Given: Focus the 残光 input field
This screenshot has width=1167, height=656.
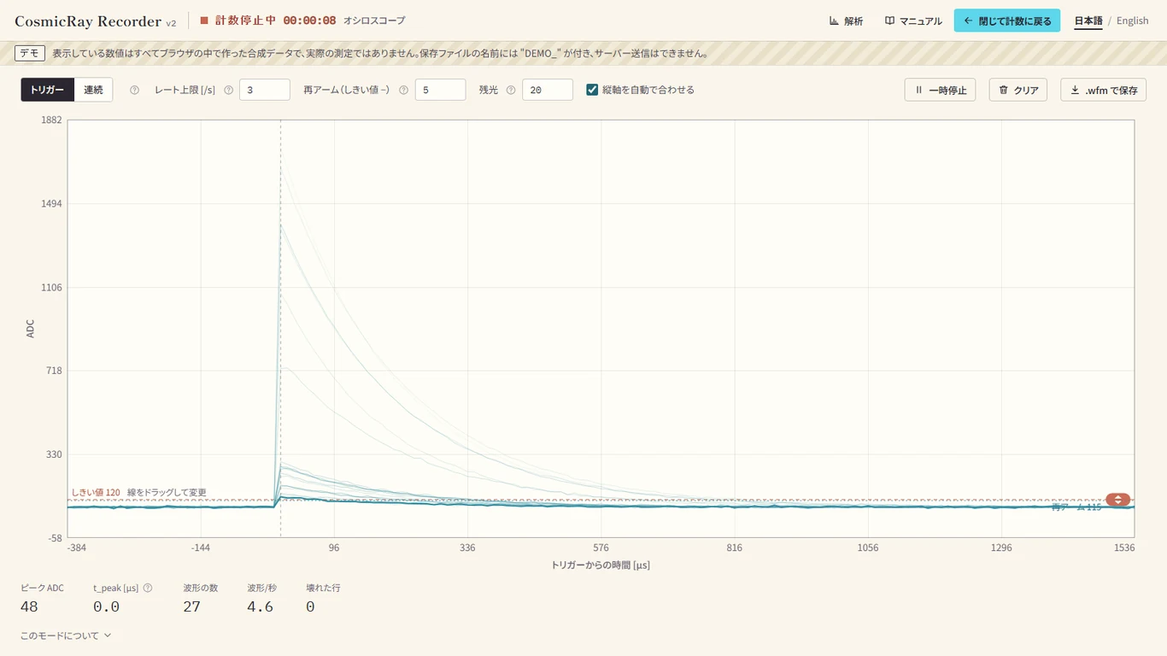Looking at the screenshot, I should pyautogui.click(x=547, y=90).
